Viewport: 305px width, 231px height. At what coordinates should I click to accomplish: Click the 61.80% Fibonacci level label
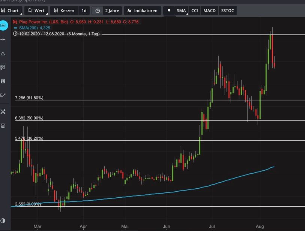(x=29, y=98)
